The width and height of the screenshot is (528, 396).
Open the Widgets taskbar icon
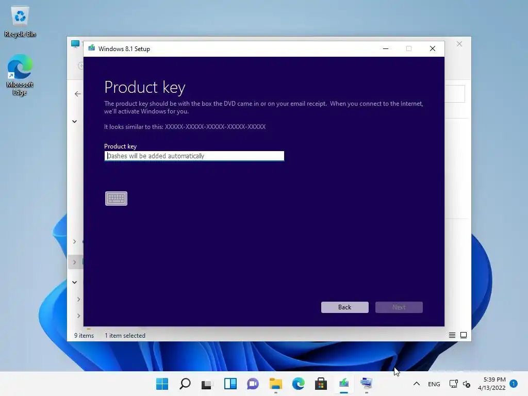230,384
